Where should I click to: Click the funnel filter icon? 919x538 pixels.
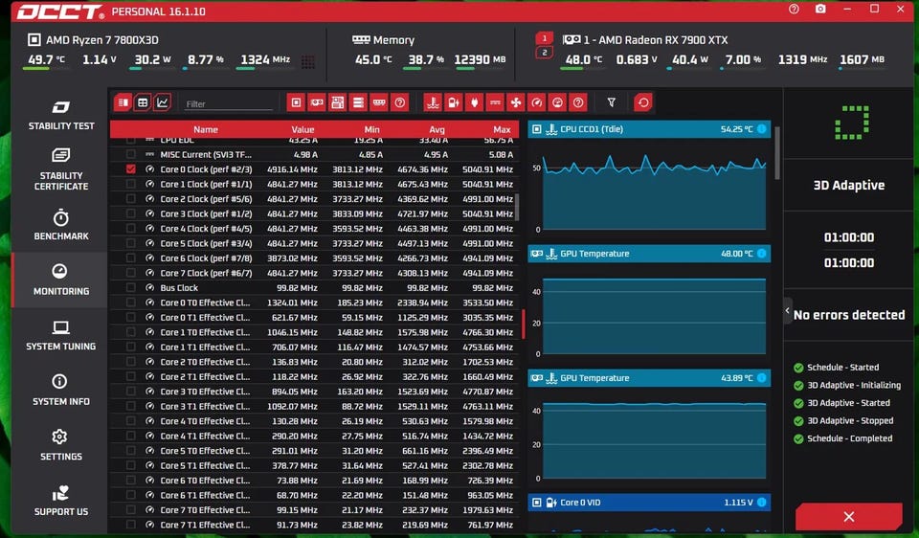[x=612, y=102]
